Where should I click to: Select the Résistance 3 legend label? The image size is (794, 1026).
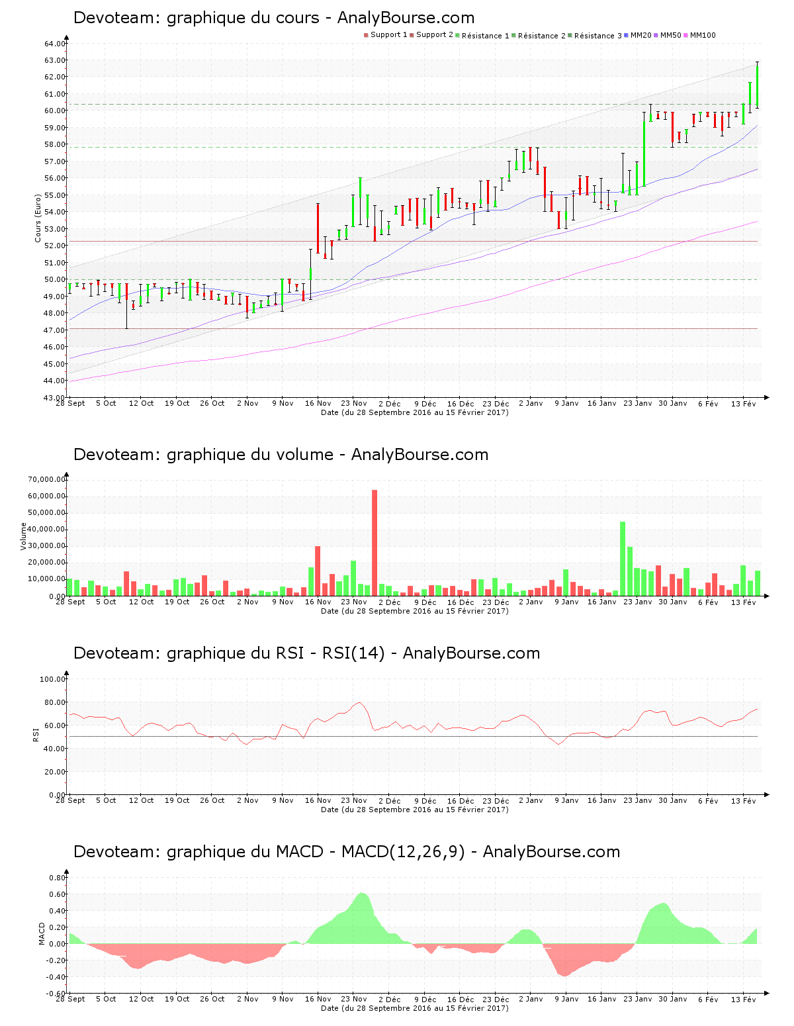click(598, 36)
